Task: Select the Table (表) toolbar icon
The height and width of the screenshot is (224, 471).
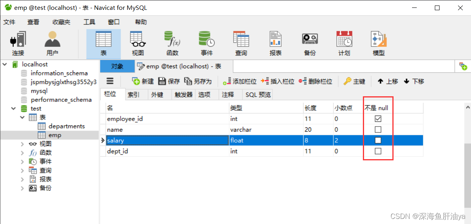Action: [103, 44]
